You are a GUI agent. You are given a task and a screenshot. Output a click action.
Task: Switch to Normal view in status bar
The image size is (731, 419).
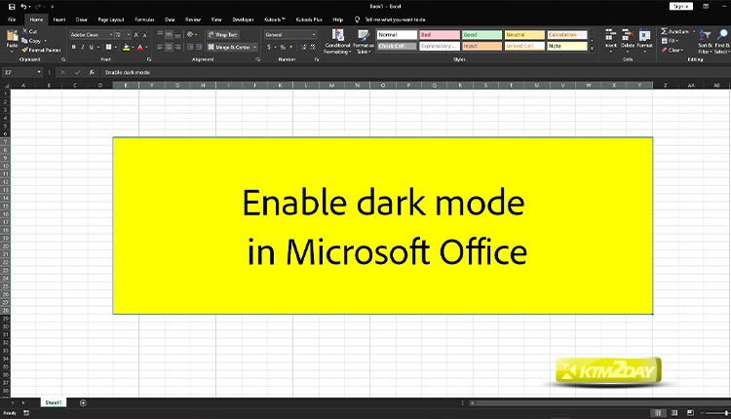658,413
